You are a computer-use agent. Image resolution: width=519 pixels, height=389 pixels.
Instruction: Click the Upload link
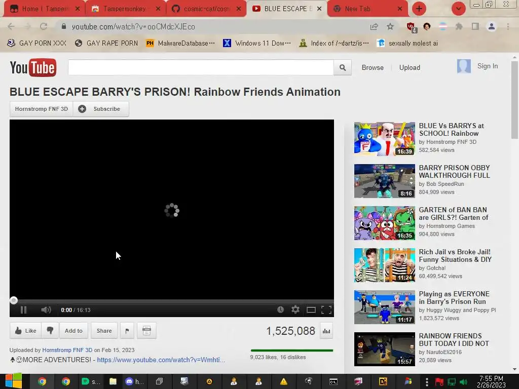410,67
